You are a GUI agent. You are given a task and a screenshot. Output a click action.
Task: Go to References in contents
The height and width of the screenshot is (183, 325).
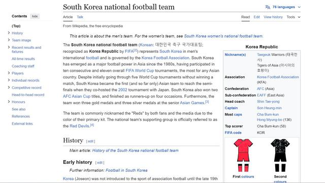[21, 116]
